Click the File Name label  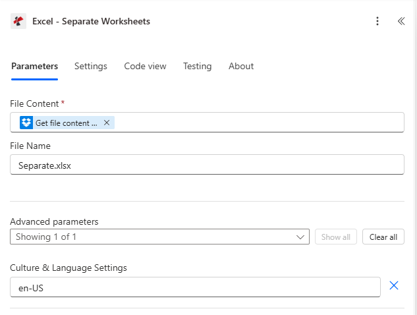tap(30, 146)
